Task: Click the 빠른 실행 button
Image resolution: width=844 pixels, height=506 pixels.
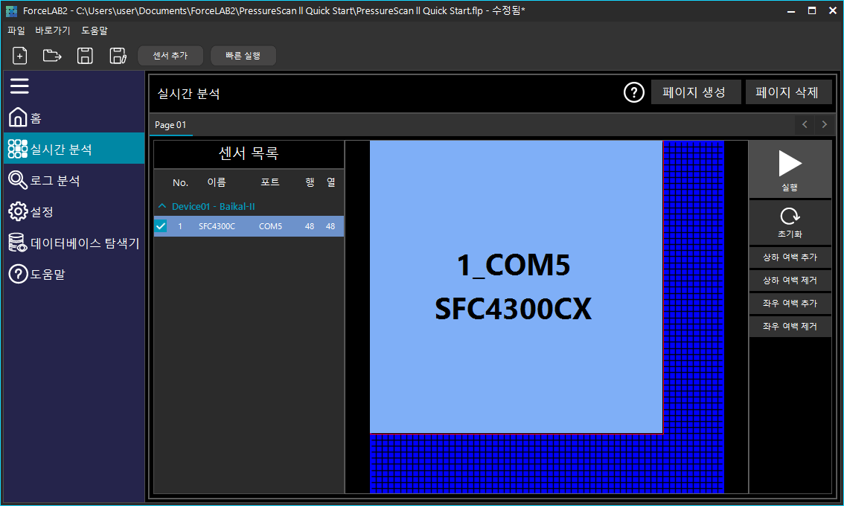Action: point(243,56)
